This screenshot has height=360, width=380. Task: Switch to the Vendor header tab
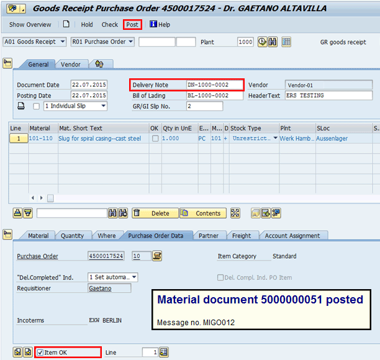click(70, 64)
